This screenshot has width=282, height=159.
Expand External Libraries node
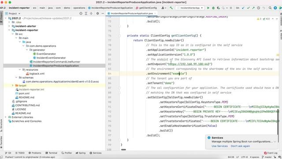(5, 117)
